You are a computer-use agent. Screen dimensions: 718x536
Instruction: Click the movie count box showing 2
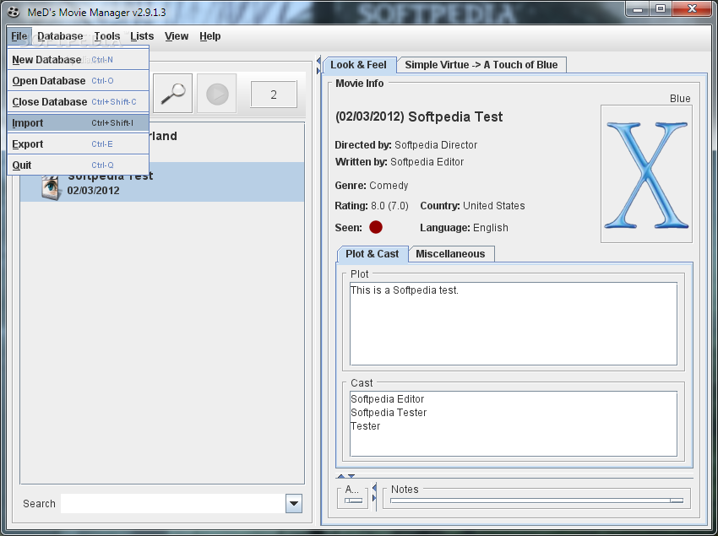(x=274, y=95)
